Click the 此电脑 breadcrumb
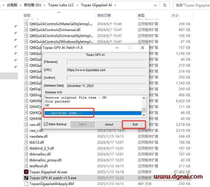210x187 pixels. (12, 5)
